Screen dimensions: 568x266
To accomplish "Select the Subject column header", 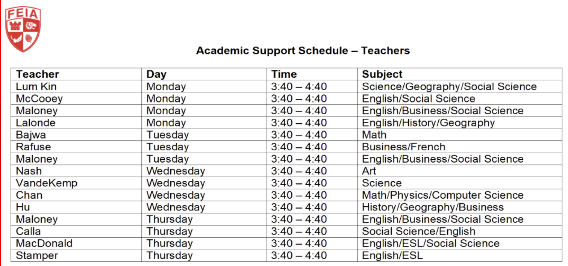I will coord(382,74).
